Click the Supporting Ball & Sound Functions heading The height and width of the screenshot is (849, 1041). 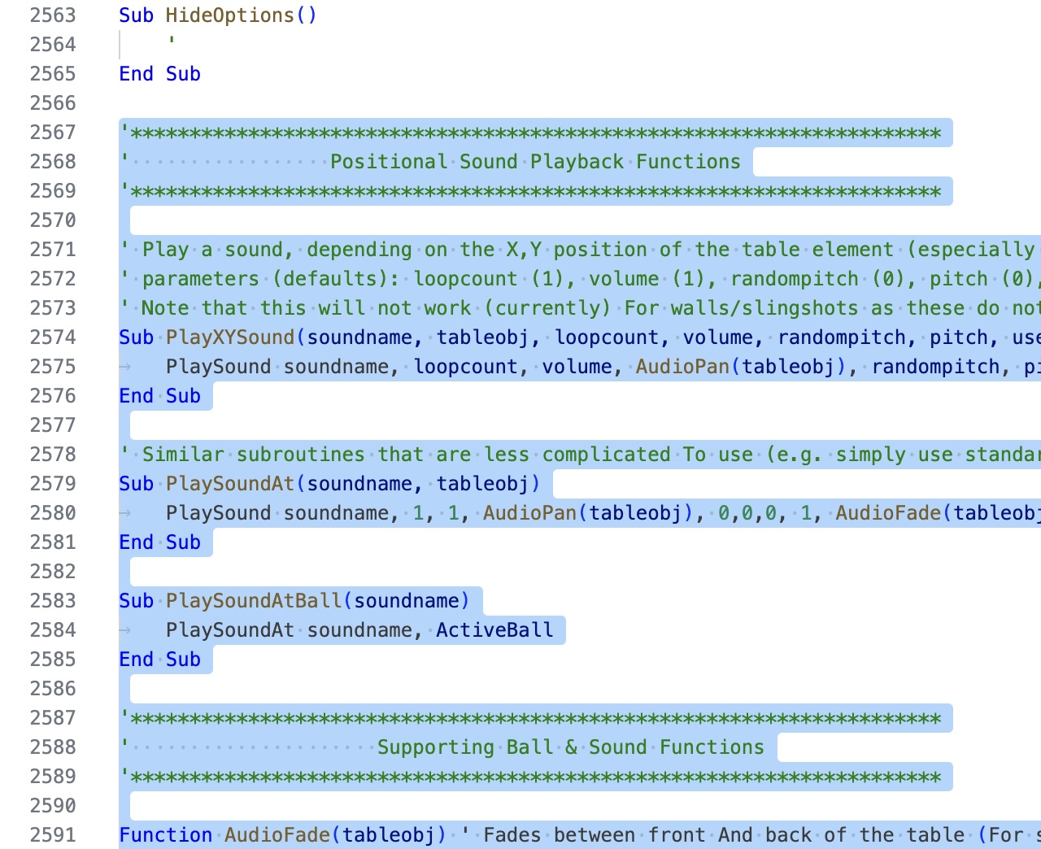click(570, 747)
